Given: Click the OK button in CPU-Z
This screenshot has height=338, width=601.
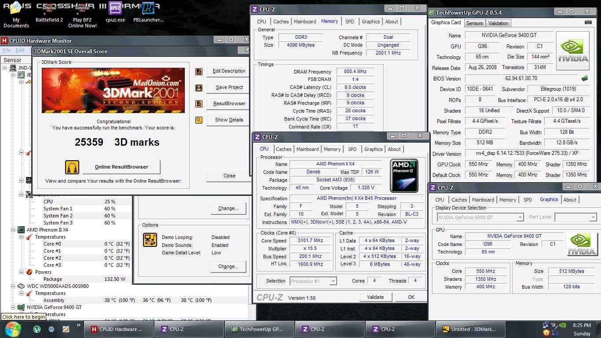Looking at the screenshot, I should [x=411, y=297].
